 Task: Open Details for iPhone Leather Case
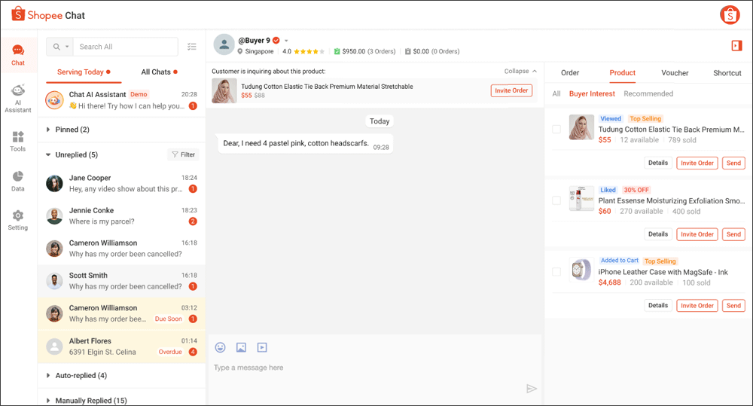pos(658,306)
